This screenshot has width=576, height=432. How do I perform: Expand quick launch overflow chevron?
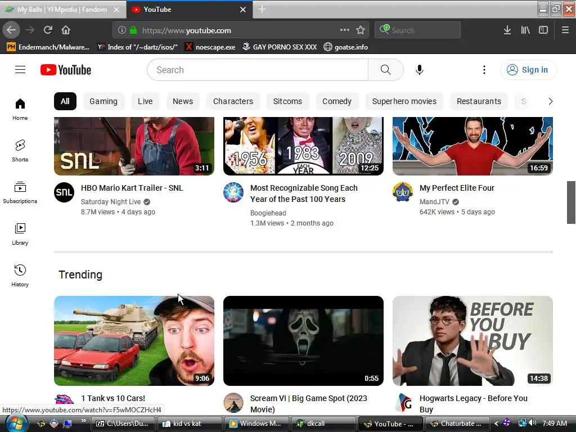click(x=83, y=421)
